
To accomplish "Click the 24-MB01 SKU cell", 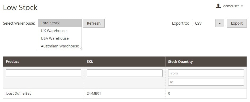I will click(125, 94).
